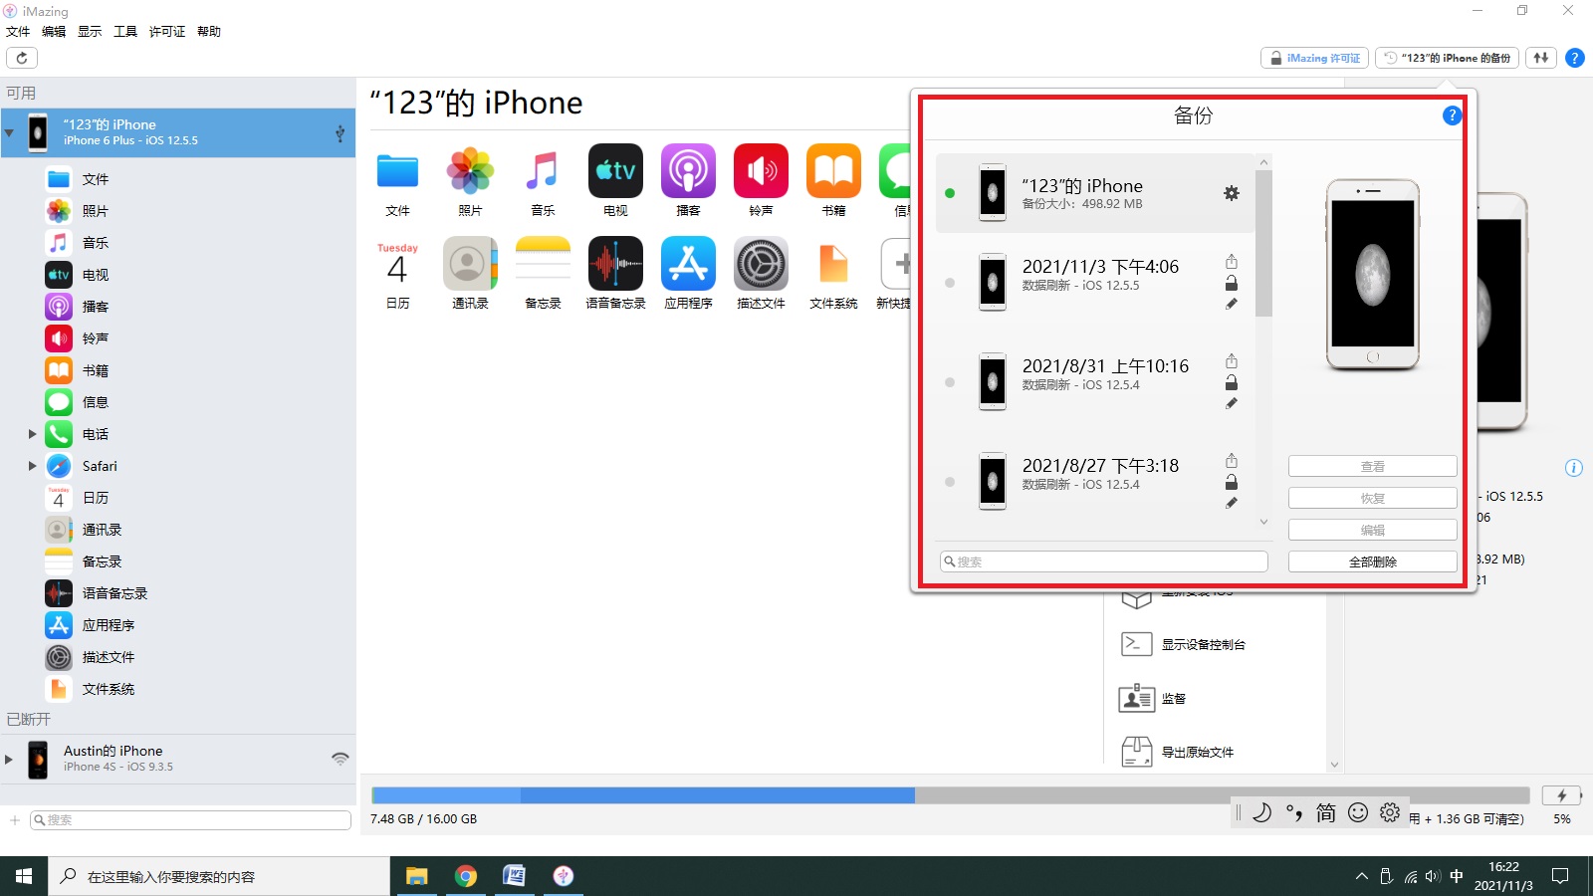Open File Explorer from the taskbar
Image resolution: width=1593 pixels, height=896 pixels.
pos(416,876)
